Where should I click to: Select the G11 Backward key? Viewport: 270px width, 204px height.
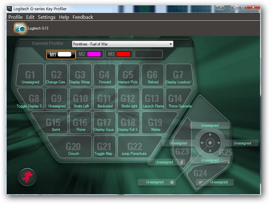pos(105,99)
